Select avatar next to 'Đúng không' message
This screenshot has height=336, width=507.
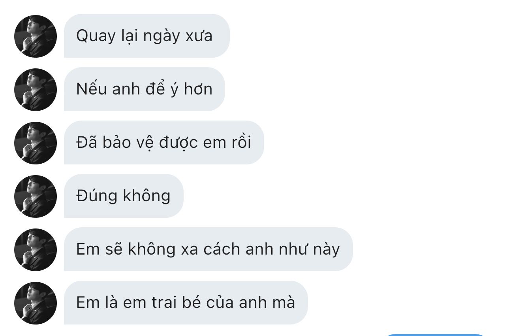click(x=36, y=196)
